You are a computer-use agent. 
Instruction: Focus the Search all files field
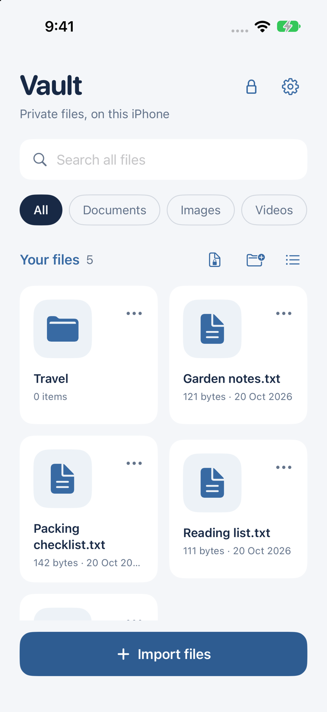point(163,159)
